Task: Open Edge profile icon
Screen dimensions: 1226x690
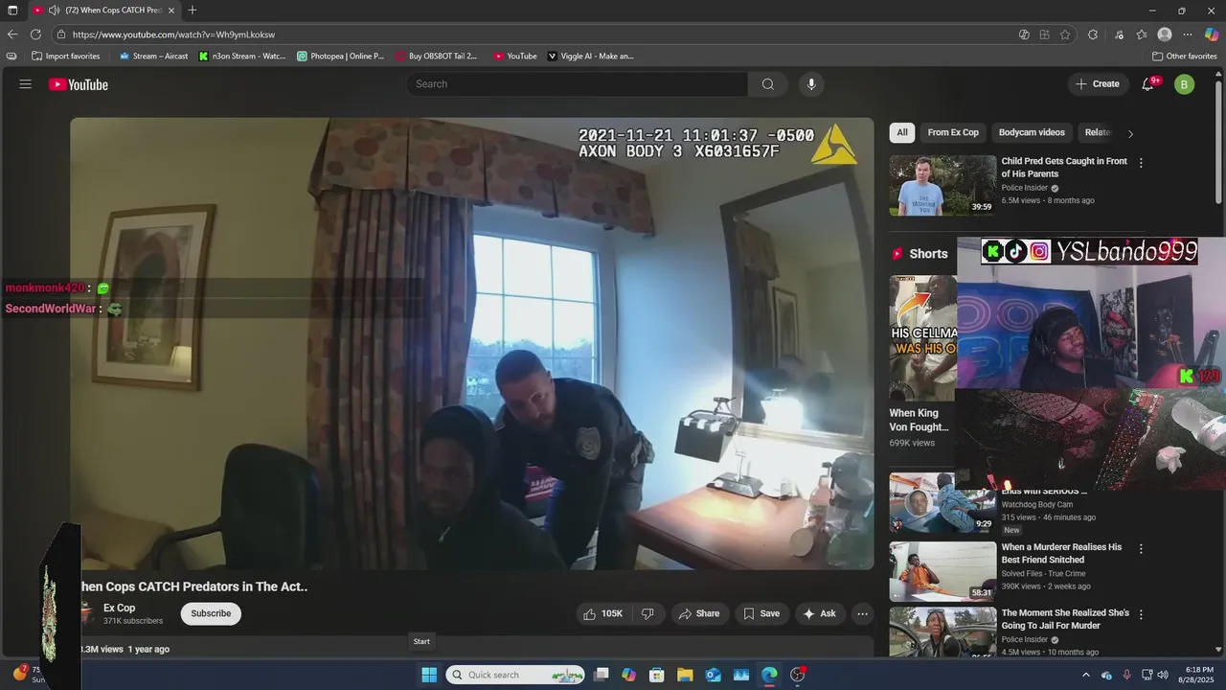Action: [x=1165, y=34]
